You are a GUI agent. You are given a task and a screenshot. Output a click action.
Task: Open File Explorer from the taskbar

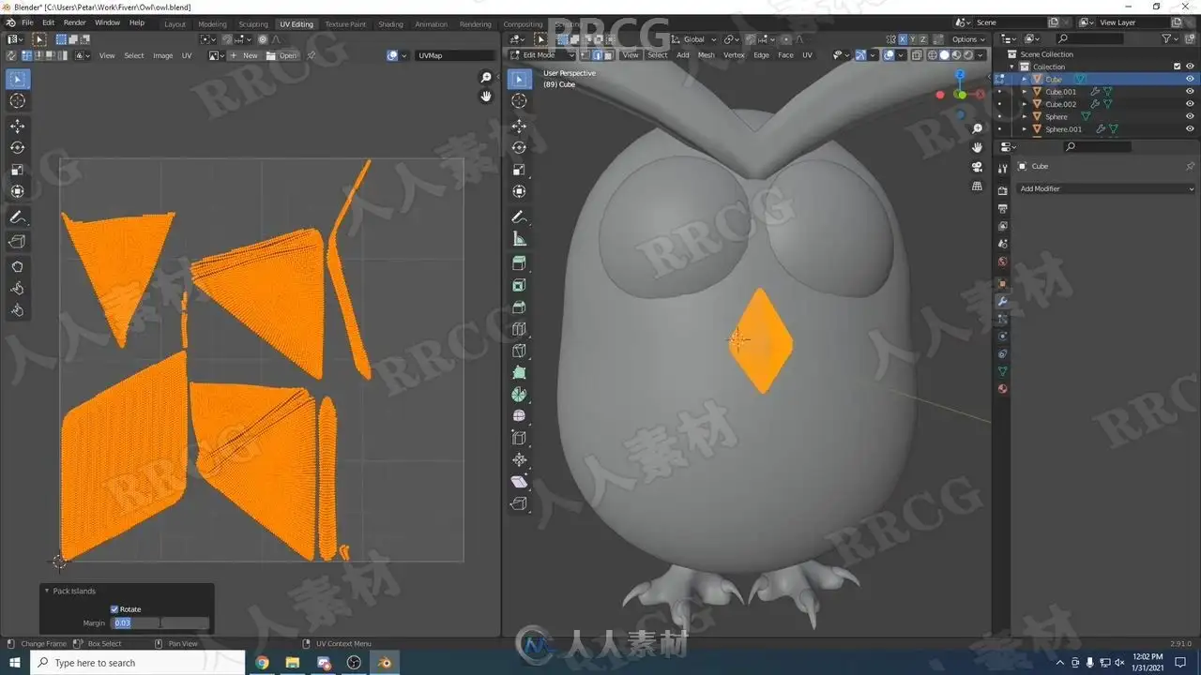click(293, 663)
